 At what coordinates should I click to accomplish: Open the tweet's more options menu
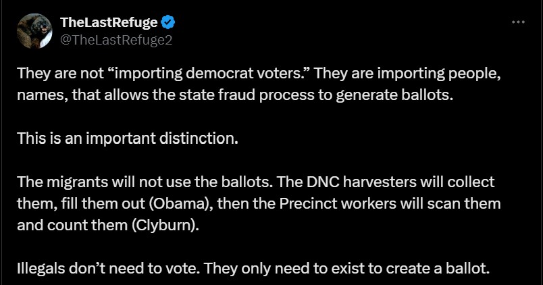[x=518, y=22]
